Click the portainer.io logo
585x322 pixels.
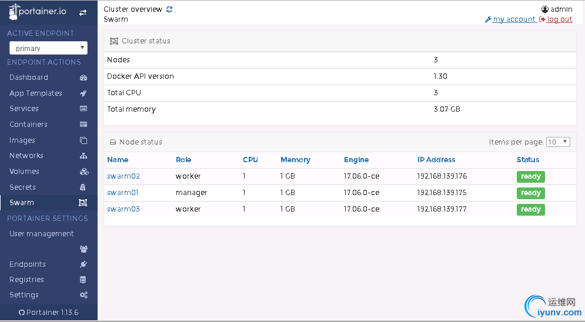[x=37, y=12]
